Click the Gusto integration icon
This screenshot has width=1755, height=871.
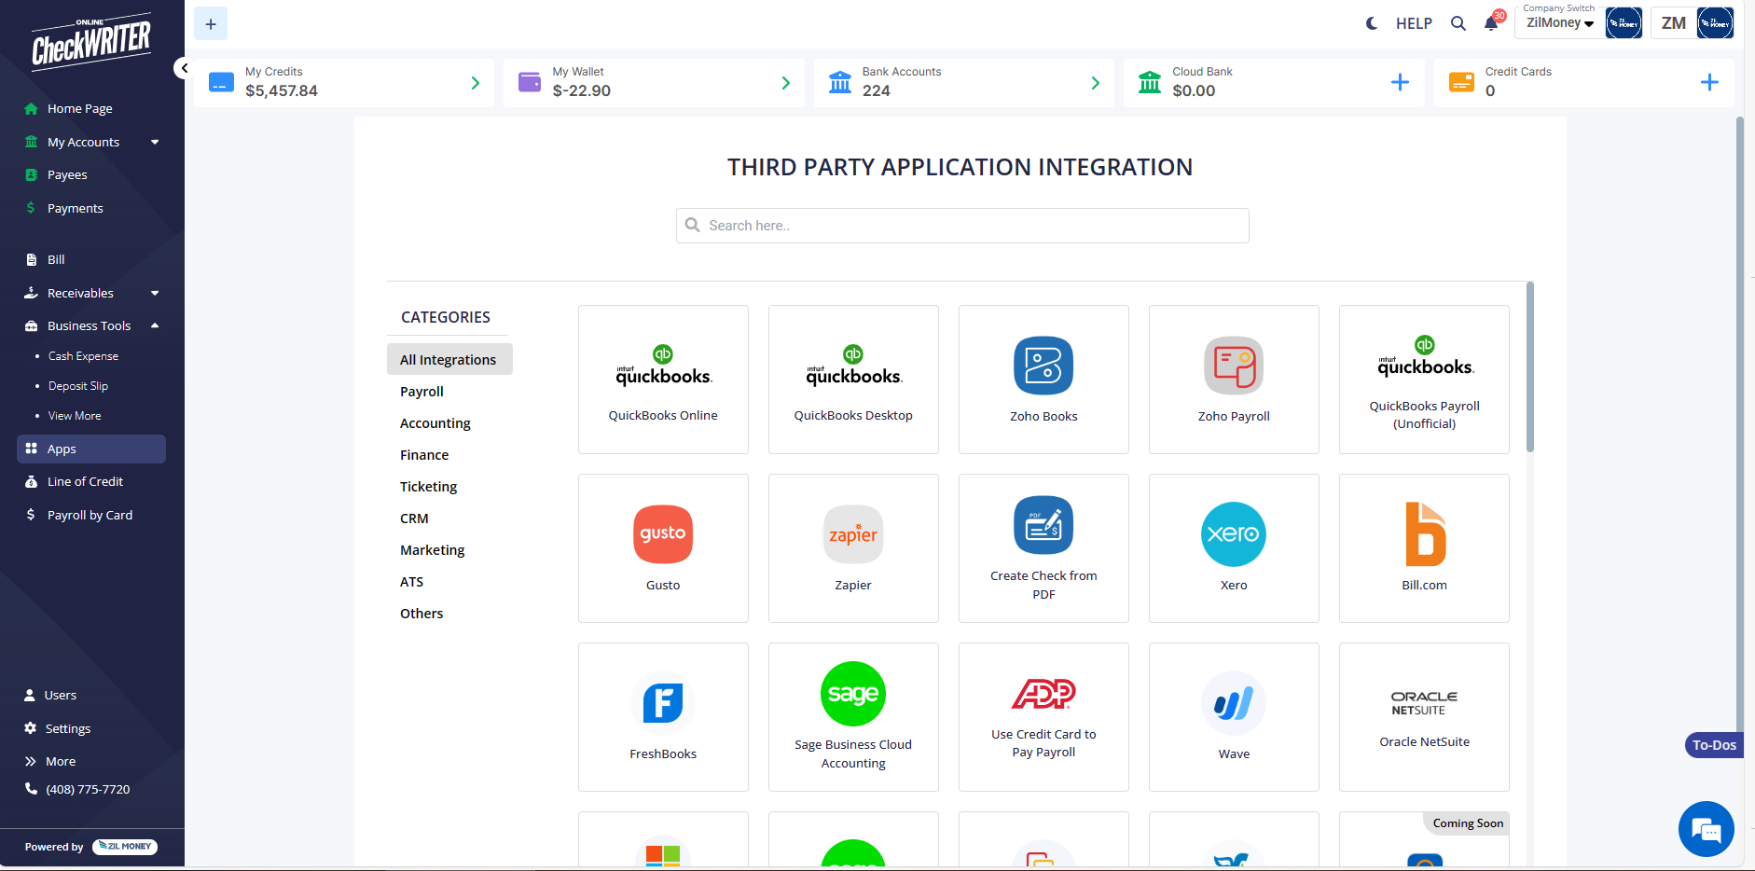tap(663, 534)
